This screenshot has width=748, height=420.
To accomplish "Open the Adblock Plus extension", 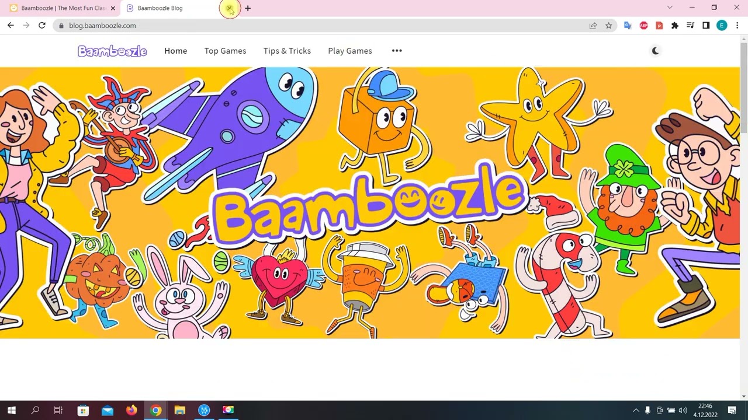I will point(643,26).
